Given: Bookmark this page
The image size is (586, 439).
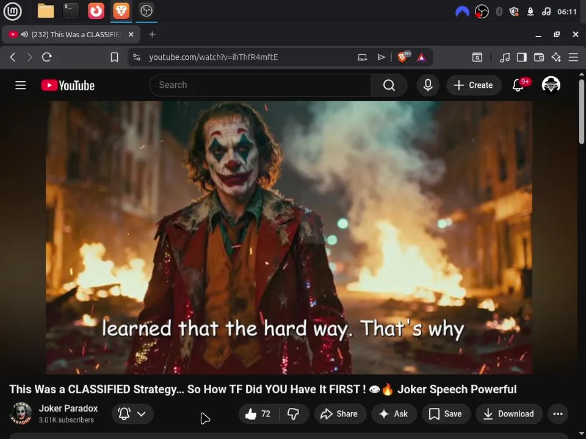Looking at the screenshot, I should pos(114,57).
